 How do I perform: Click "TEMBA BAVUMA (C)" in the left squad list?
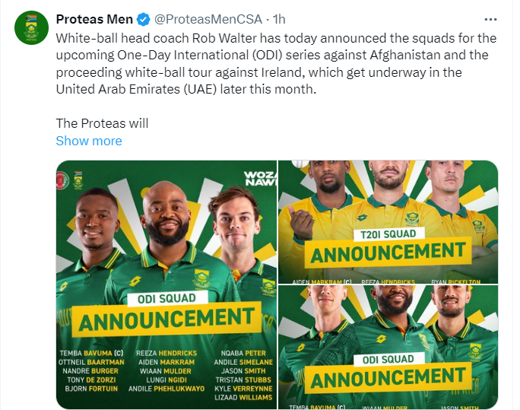pos(90,353)
